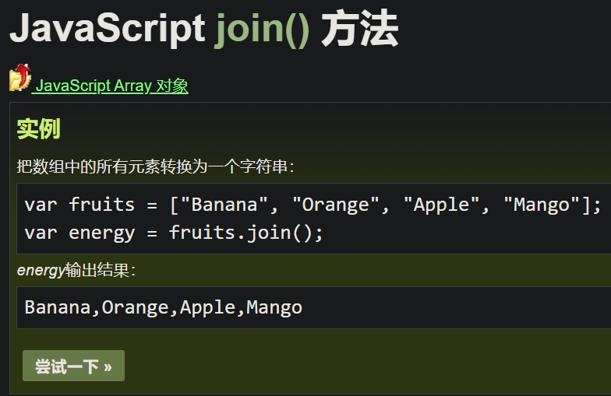
Task: Click the 实例 heading
Action: coord(39,129)
